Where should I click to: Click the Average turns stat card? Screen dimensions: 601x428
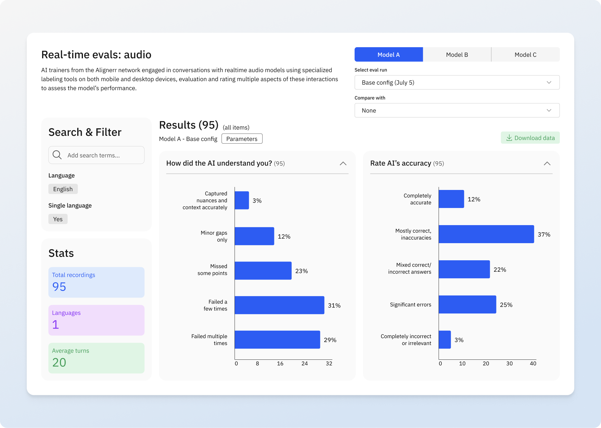(x=96, y=358)
